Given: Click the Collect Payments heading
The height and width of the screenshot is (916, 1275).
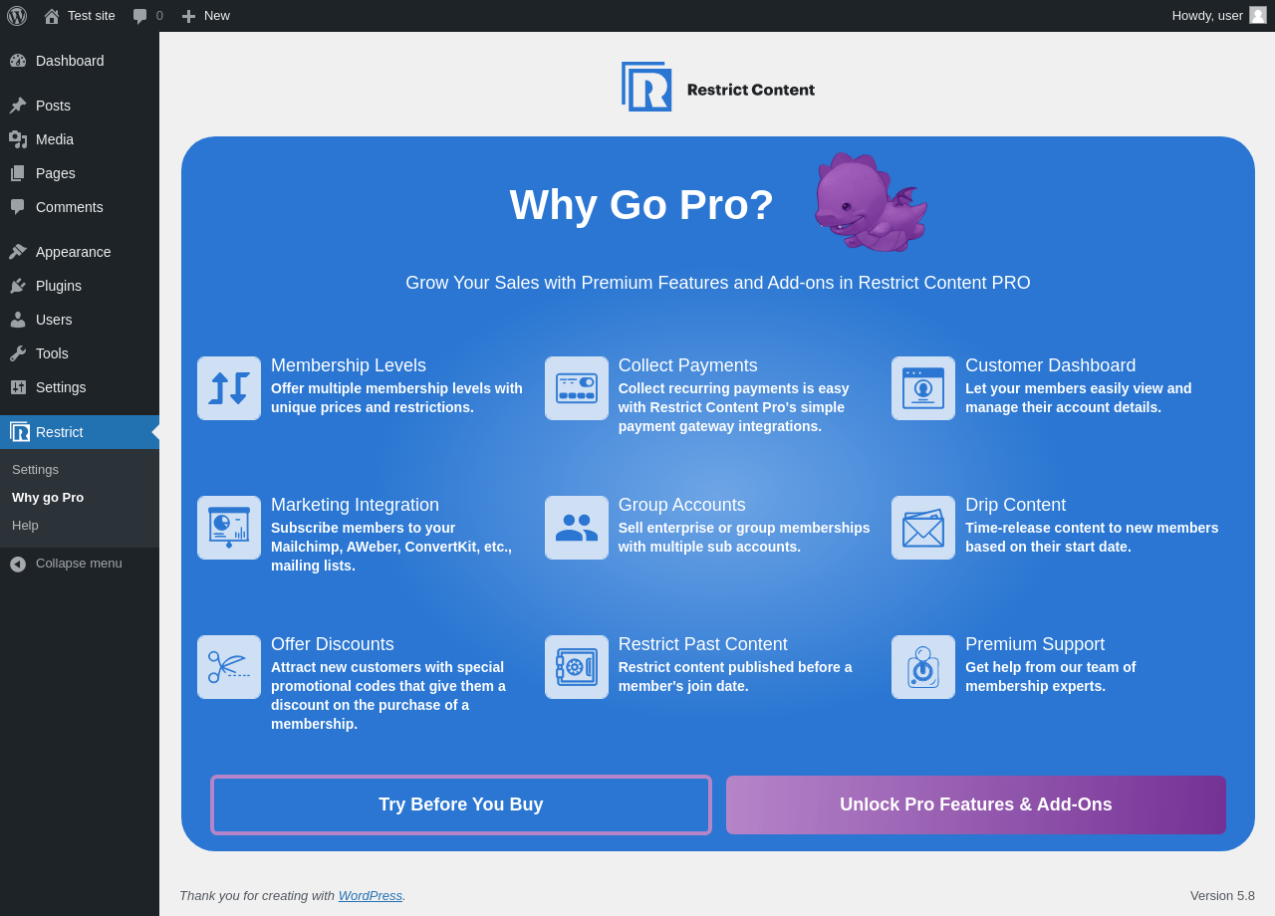Looking at the screenshot, I should point(688,365).
